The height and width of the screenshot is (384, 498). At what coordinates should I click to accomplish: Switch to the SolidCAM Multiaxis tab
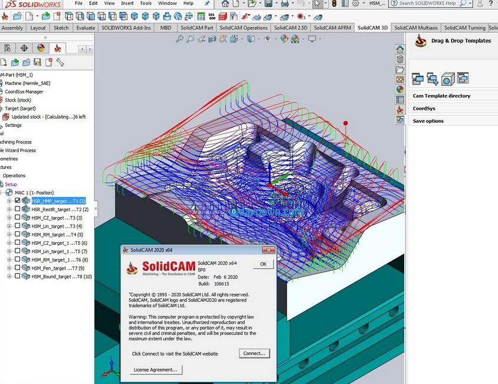point(415,28)
